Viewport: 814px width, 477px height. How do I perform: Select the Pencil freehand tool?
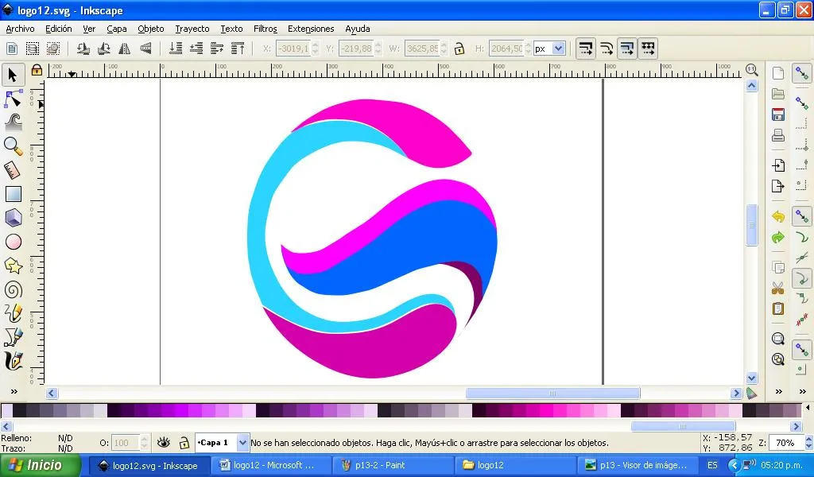click(x=13, y=313)
